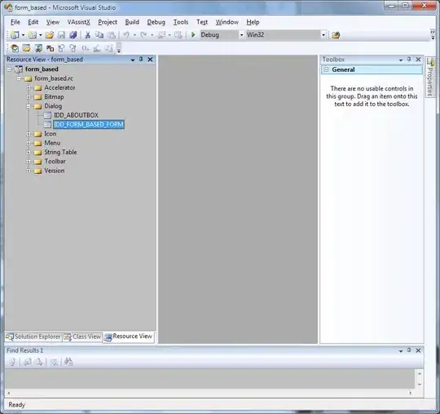The width and height of the screenshot is (440, 414).
Task: Expand the Bitmap resource folder
Action: click(29, 97)
